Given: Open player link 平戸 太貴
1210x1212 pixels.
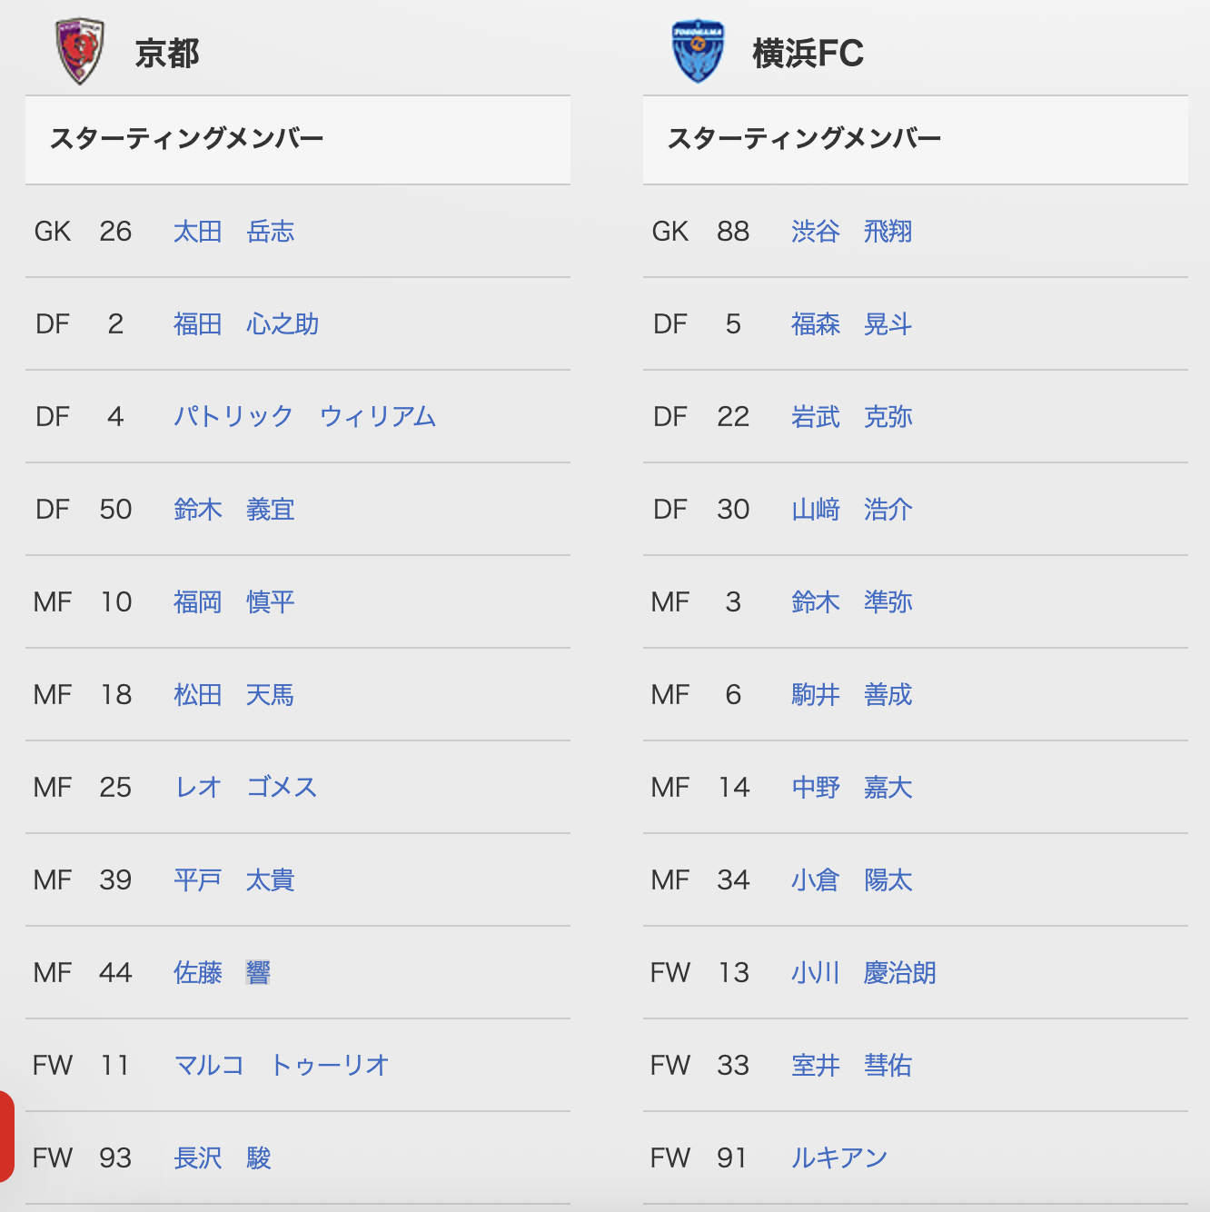Looking at the screenshot, I should point(233,880).
